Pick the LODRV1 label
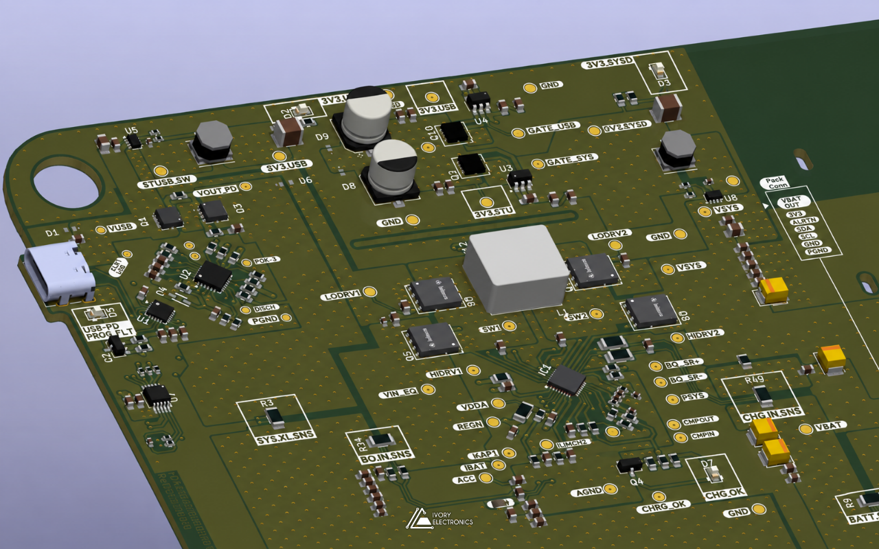The width and height of the screenshot is (879, 549). pos(341,296)
